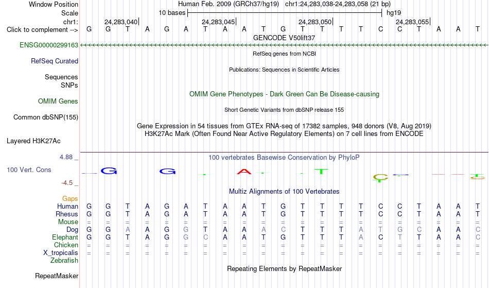Click the GTEx Gene Expression track title

click(x=284, y=126)
